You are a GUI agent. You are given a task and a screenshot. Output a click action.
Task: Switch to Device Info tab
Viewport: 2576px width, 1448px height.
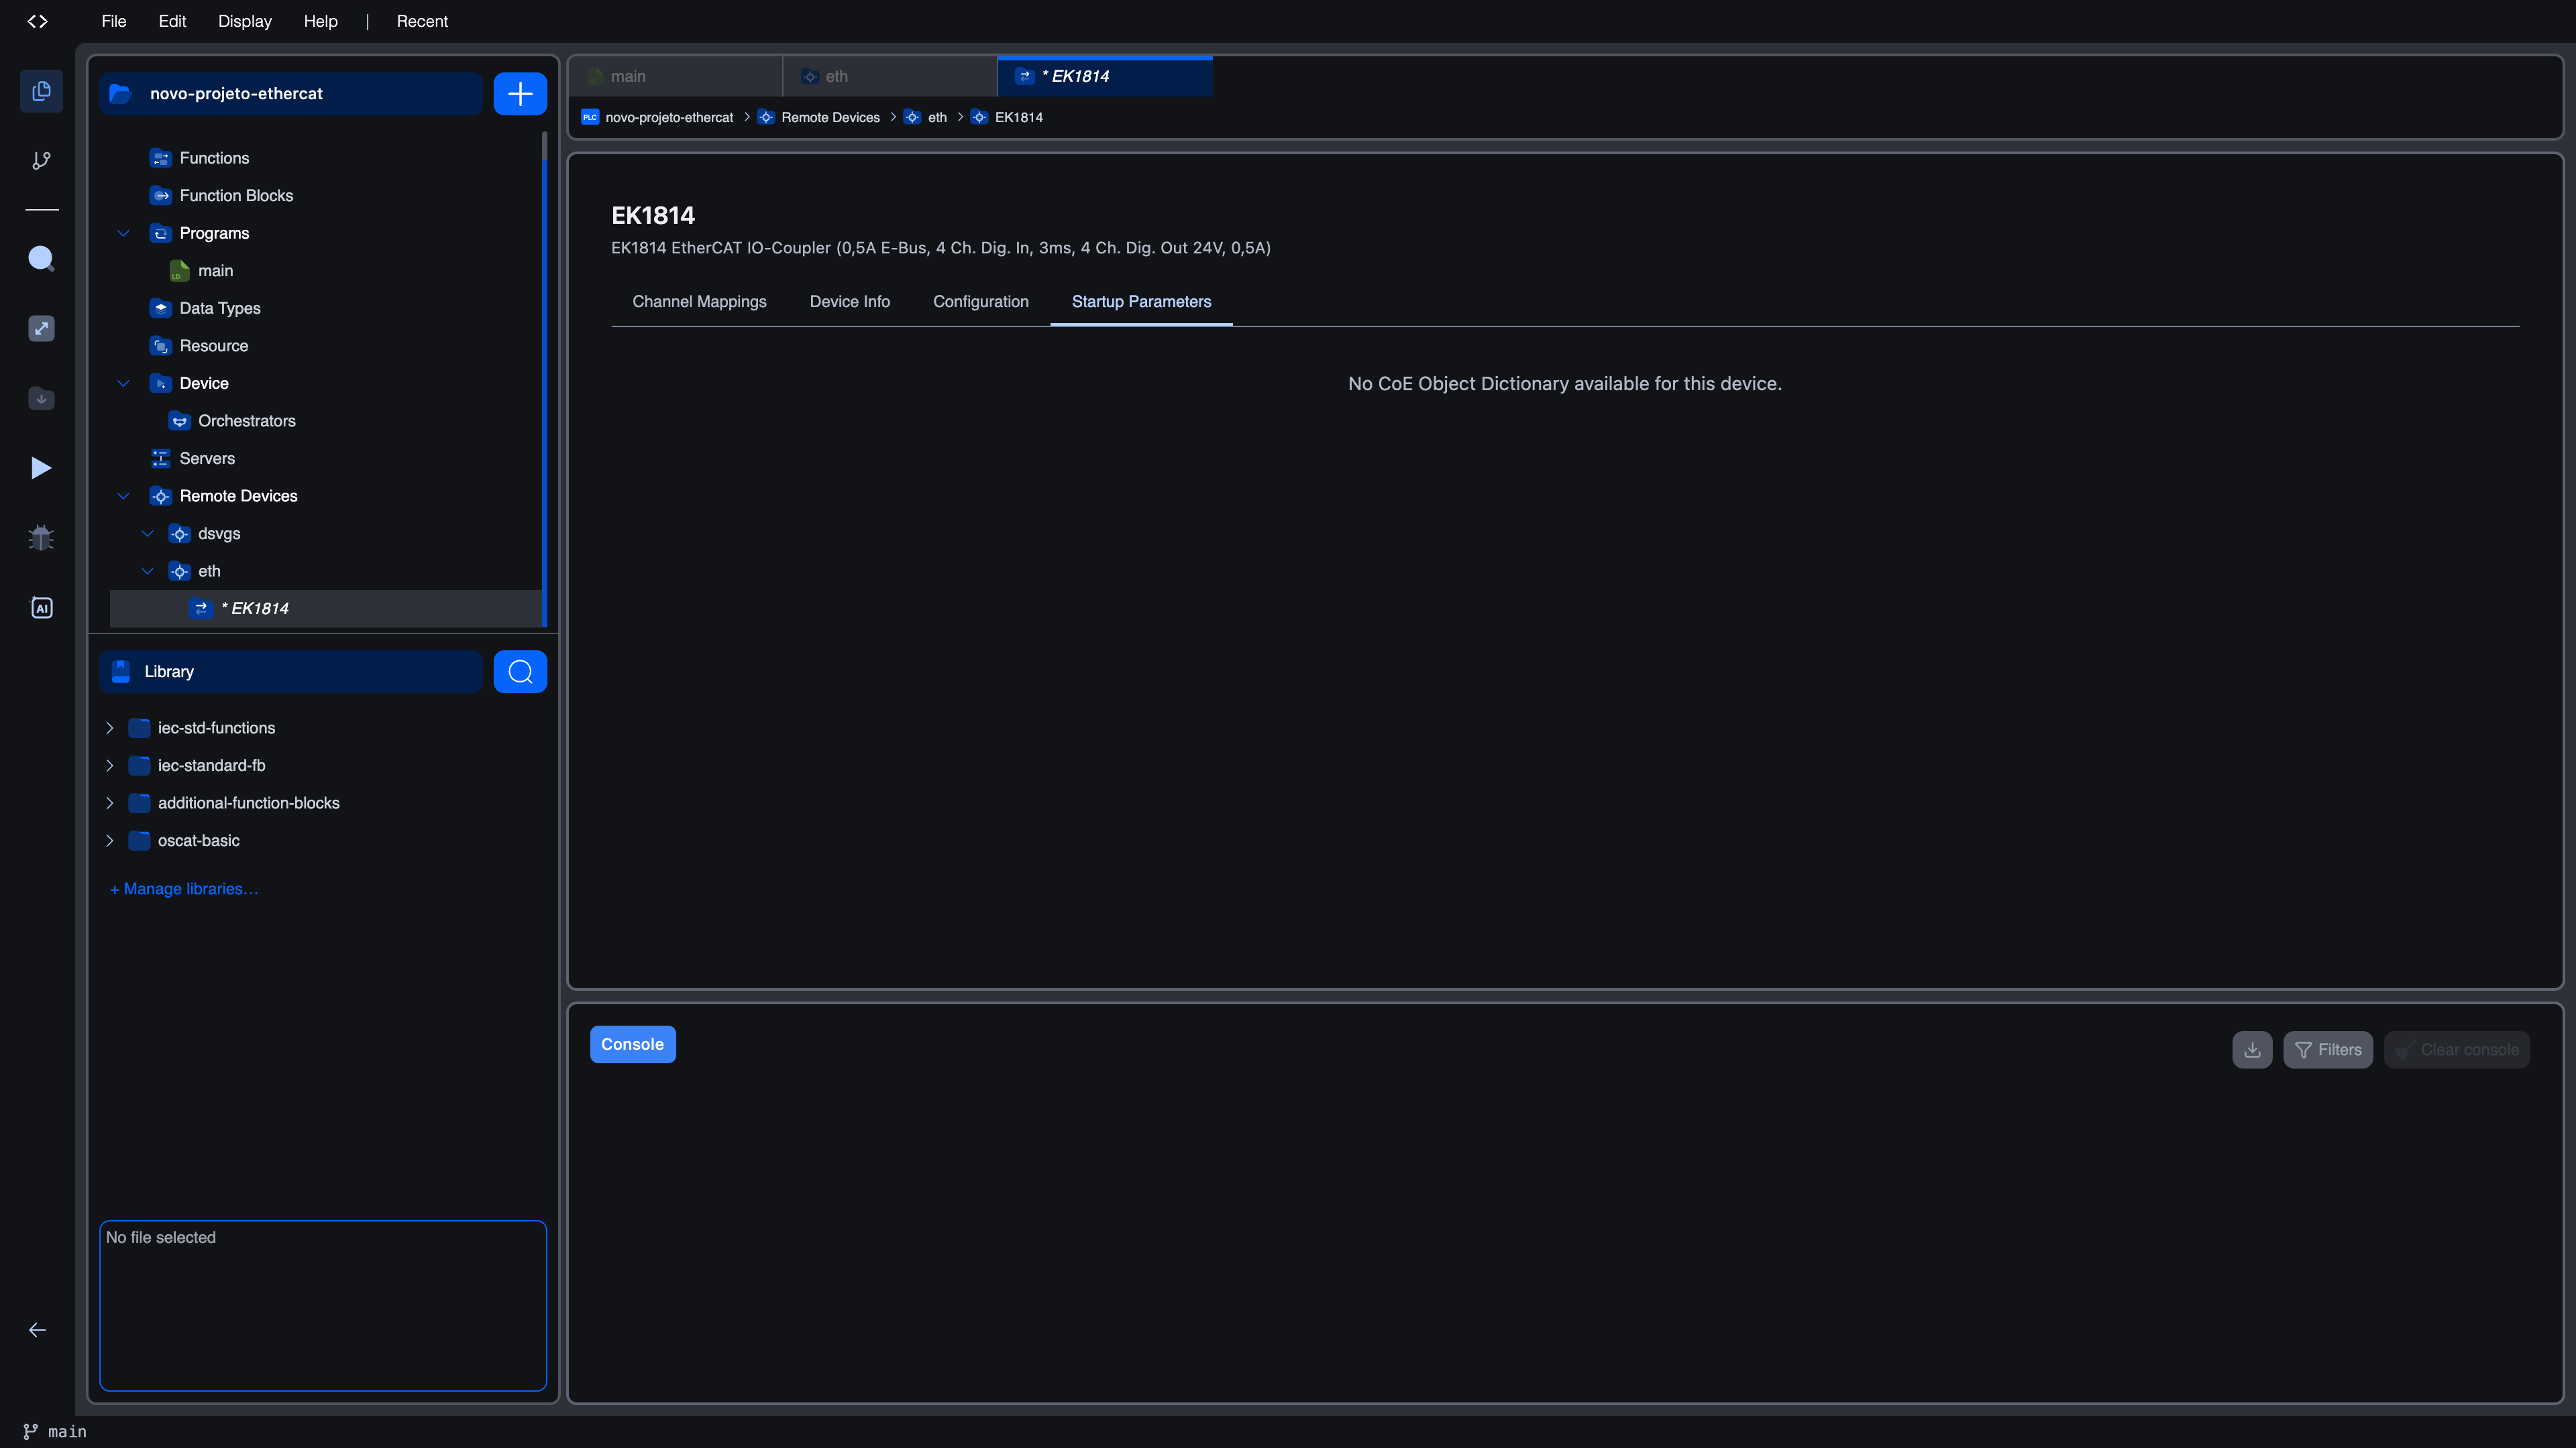coord(849,302)
